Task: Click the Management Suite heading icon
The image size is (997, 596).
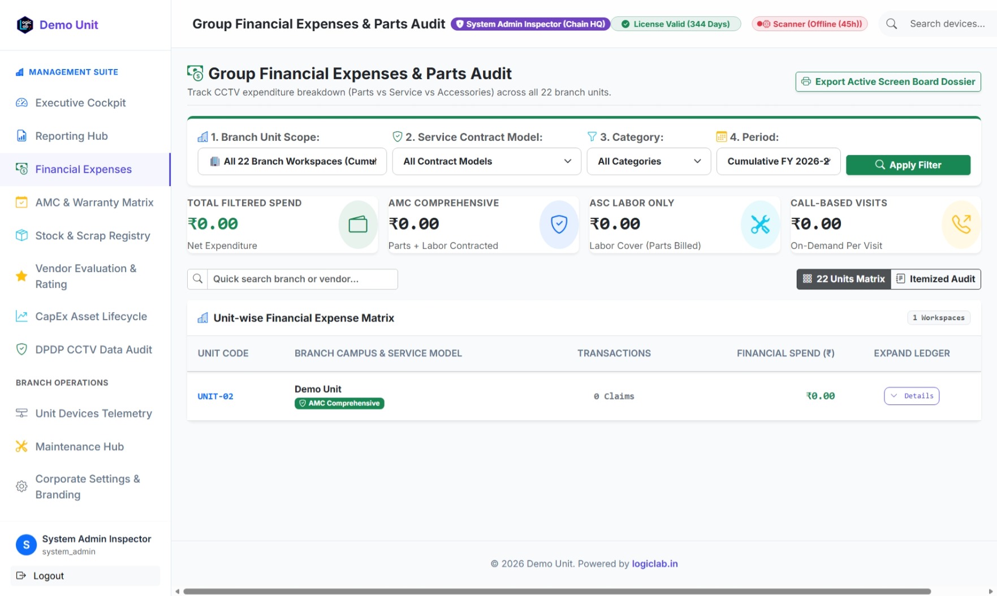Action: (20, 72)
